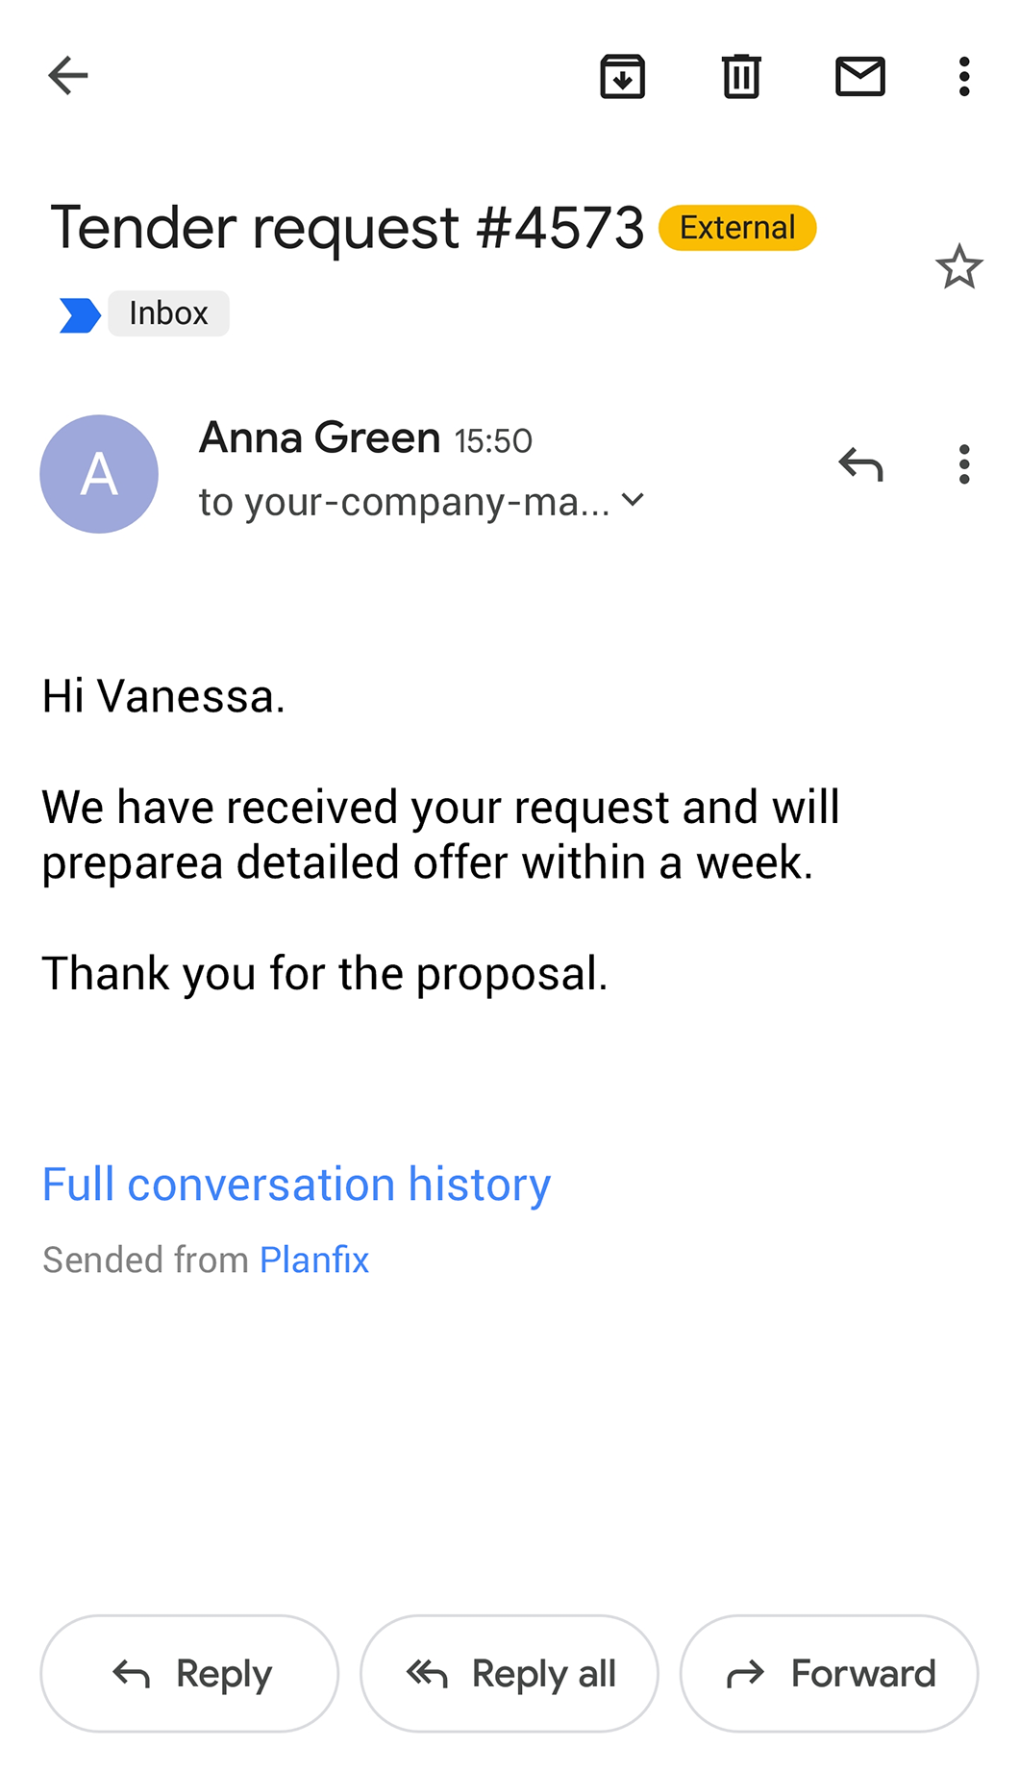Select the Inbox label chip
1019x1772 pixels.
168,313
